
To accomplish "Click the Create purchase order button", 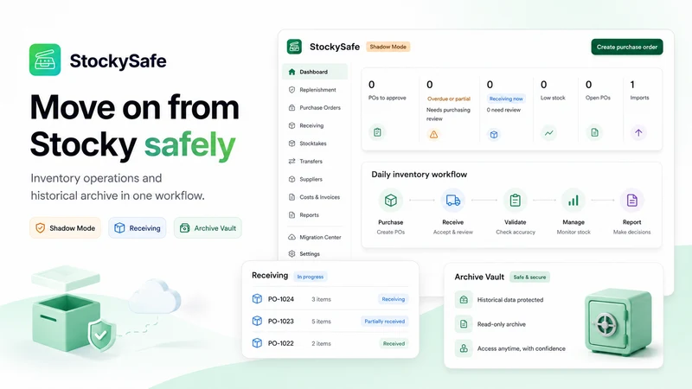I will 626,47.
